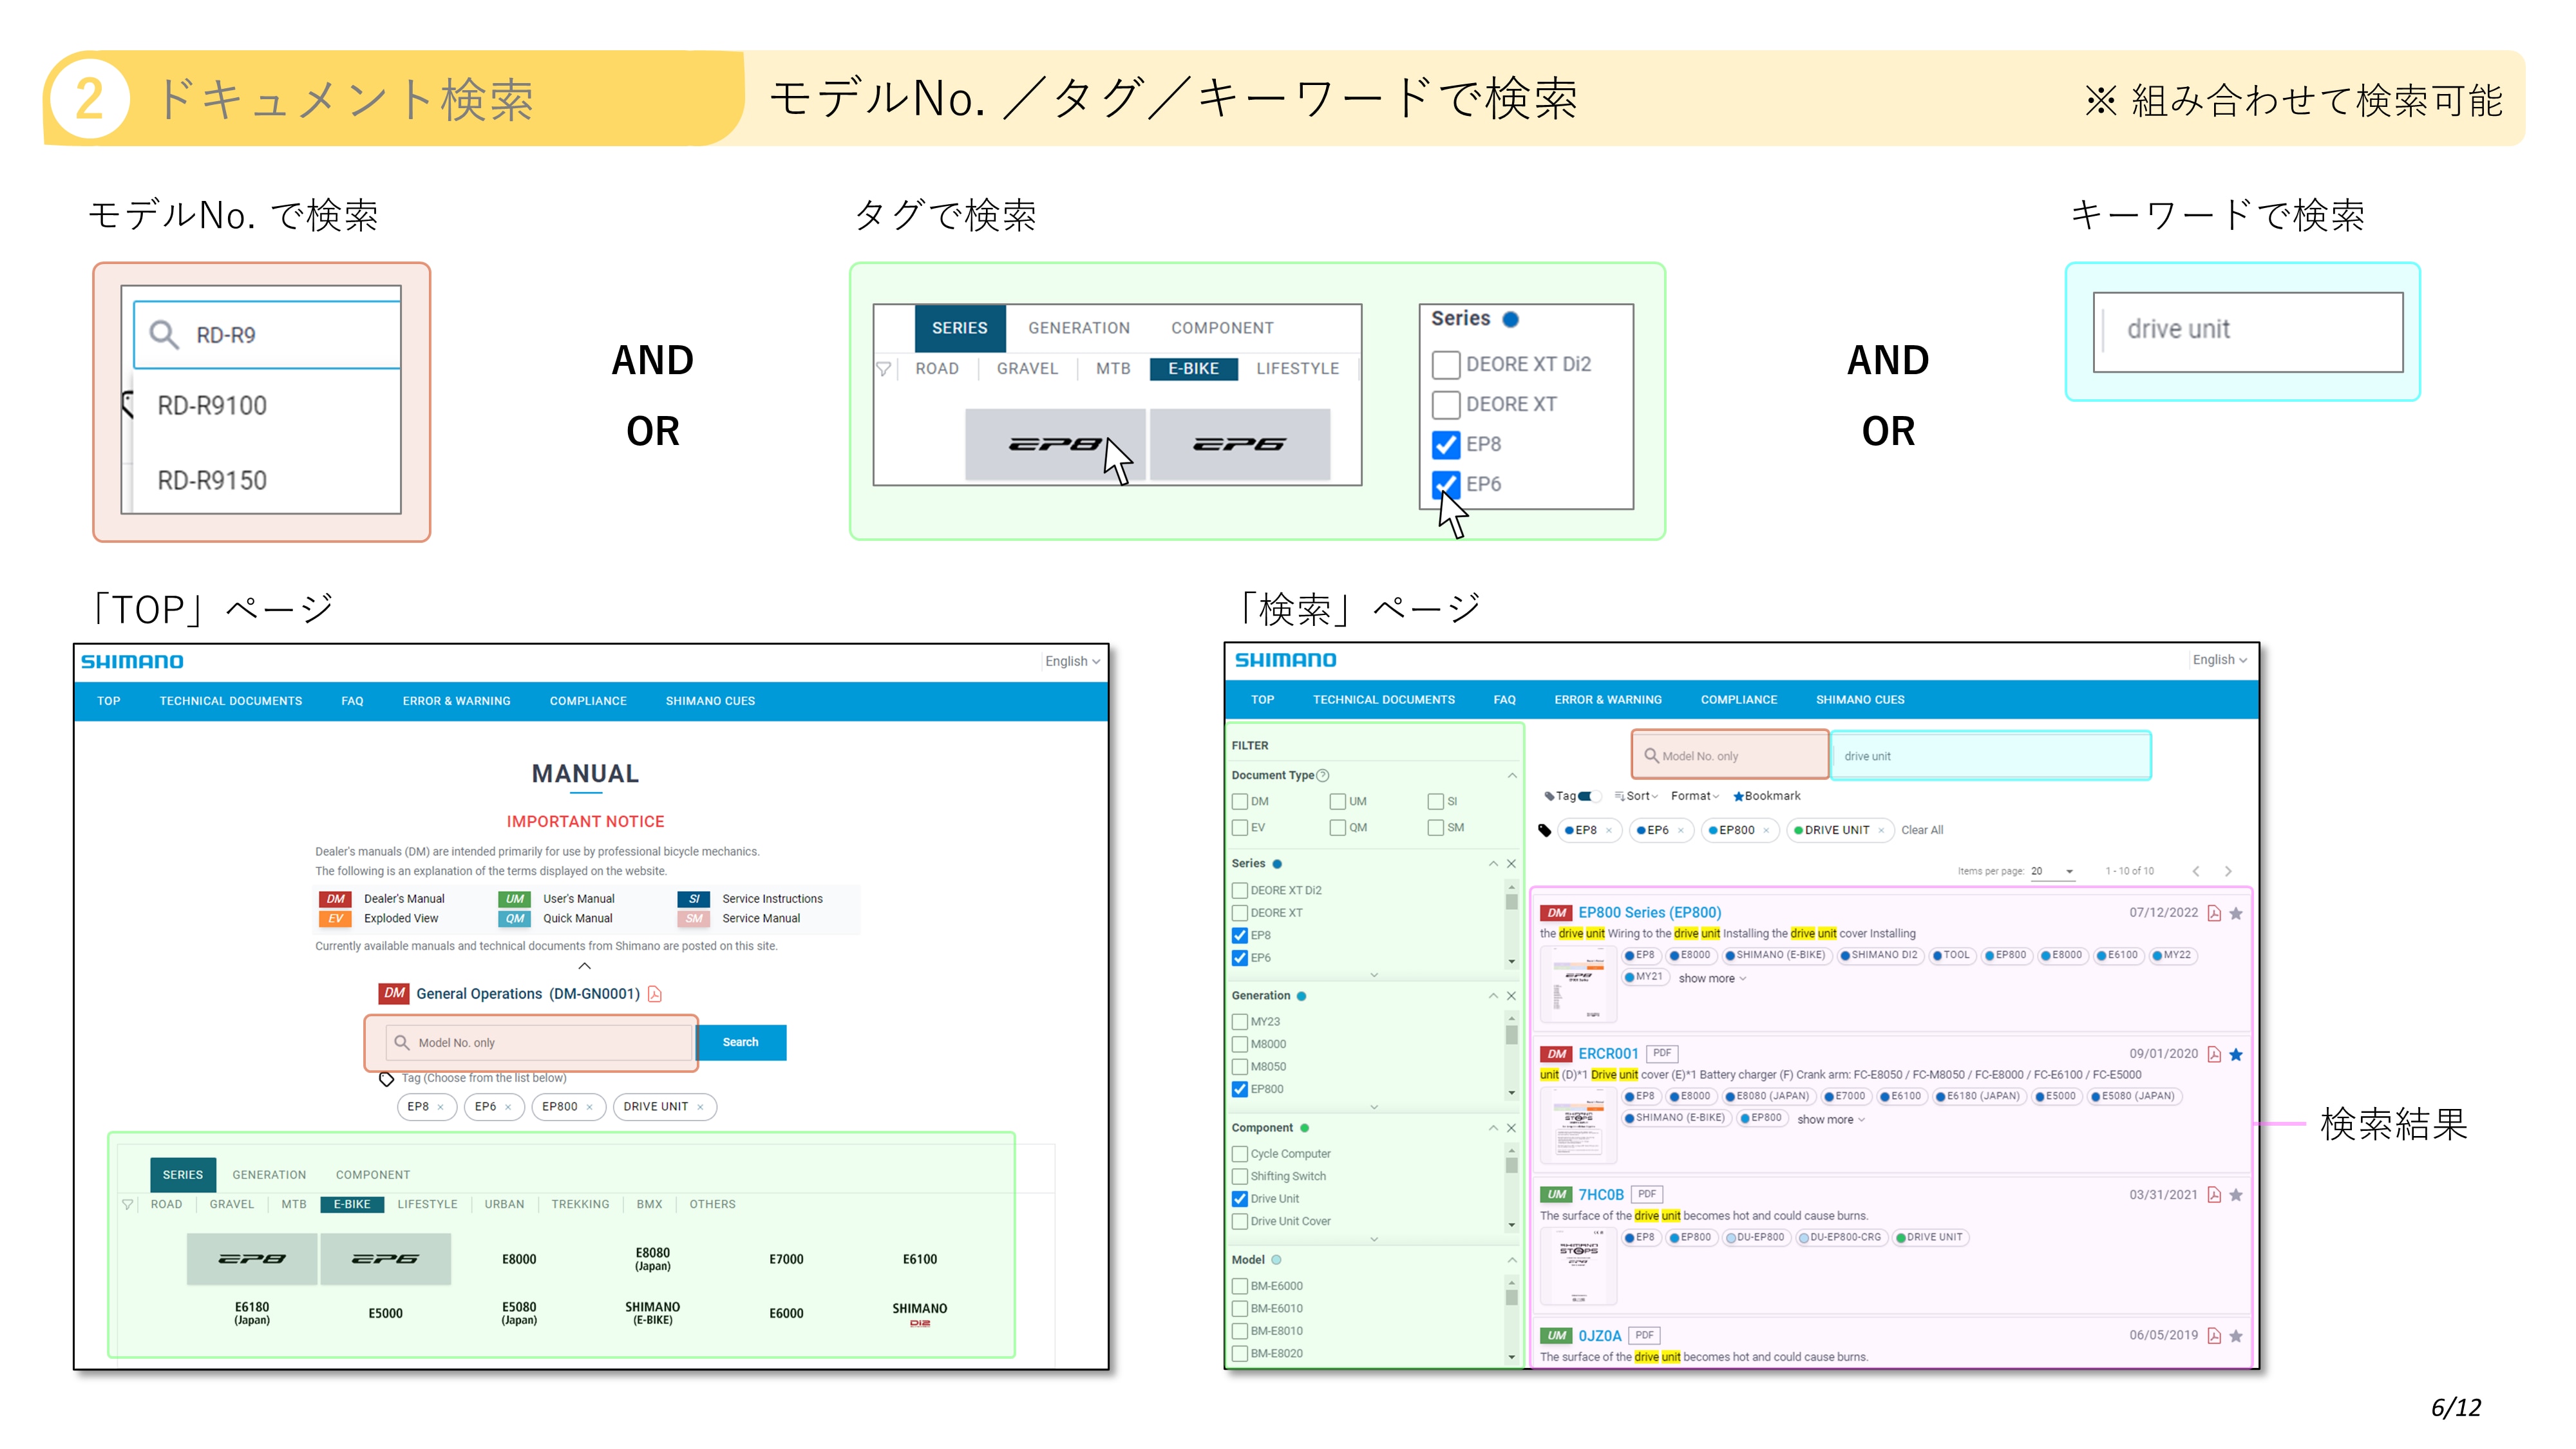
Task: Open PDF icon for 0JZ0A result
Action: (2214, 1336)
